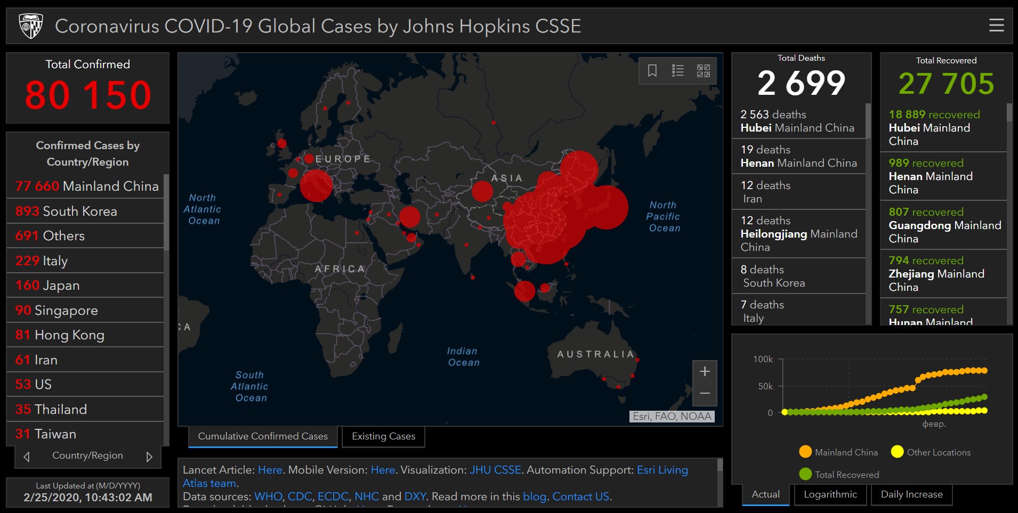Image resolution: width=1018 pixels, height=513 pixels.
Task: Go to previous Country/Region list view arrow
Action: point(27,457)
